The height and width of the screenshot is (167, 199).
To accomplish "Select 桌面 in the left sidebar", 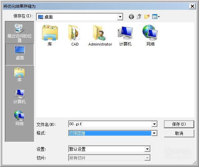I will (x=19, y=54).
